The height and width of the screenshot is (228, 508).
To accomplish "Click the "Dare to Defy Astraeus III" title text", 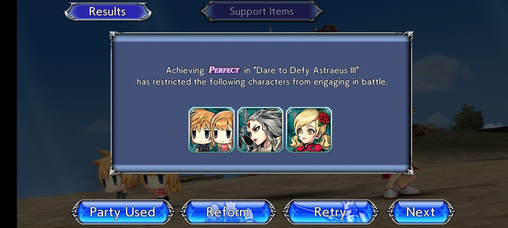I will coord(306,70).
